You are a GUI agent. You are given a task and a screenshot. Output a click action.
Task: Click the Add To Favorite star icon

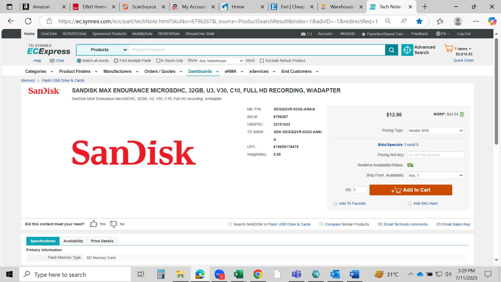pyautogui.click(x=336, y=204)
